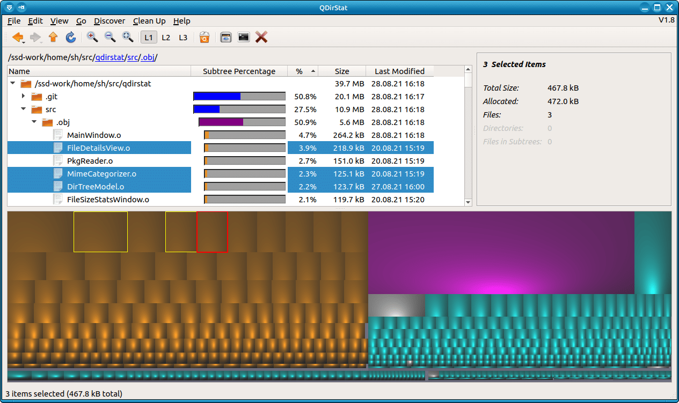The width and height of the screenshot is (679, 403).
Task: Reset treemap zoom with the magnifier icon
Action: point(128,37)
